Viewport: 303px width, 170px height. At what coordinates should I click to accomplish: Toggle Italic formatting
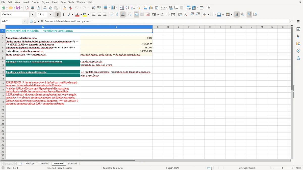(x=63, y=15)
